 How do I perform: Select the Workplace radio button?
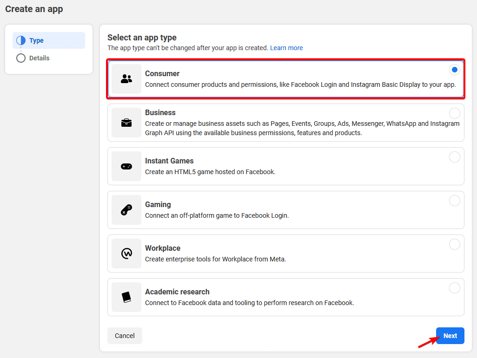(x=454, y=244)
